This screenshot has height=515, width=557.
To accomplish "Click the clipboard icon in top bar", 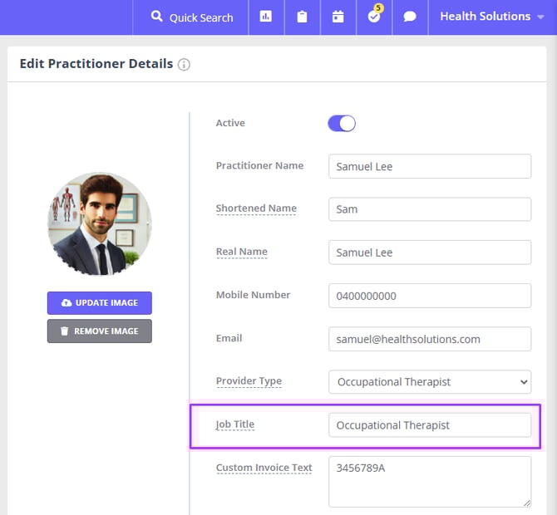I will (x=302, y=17).
